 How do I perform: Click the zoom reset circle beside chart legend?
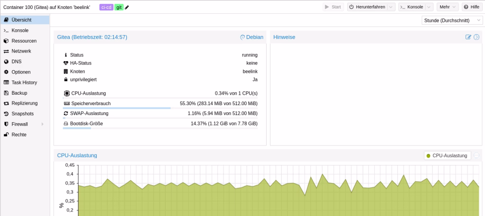[476, 155]
